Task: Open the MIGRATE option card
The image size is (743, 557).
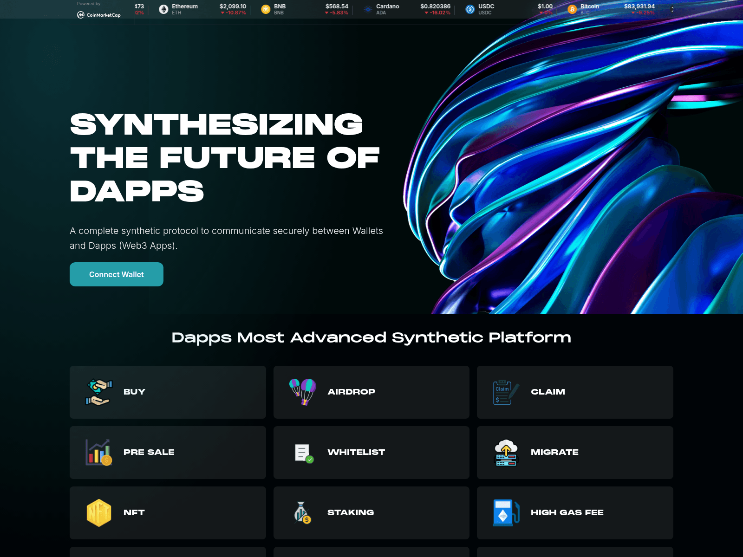Action: coord(575,453)
